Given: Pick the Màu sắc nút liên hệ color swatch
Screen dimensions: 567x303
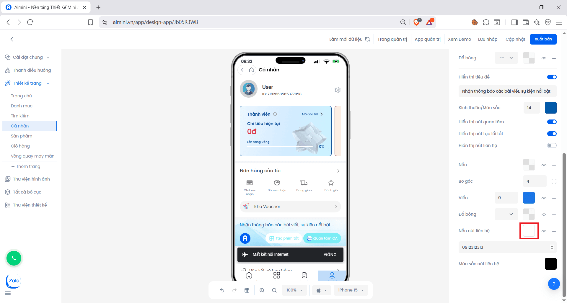Looking at the screenshot, I should coord(550,263).
